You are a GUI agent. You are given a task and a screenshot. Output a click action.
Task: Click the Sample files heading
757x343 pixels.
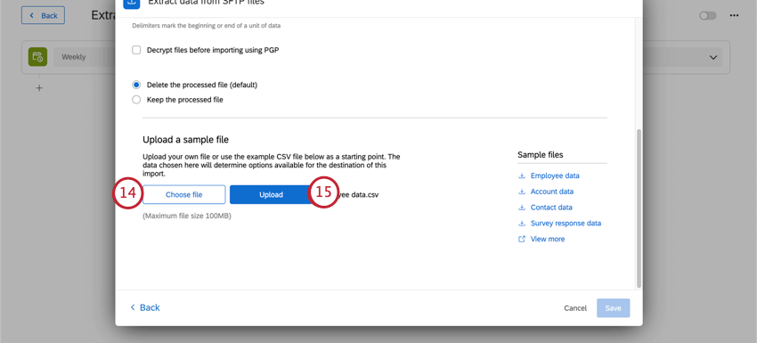[541, 155]
